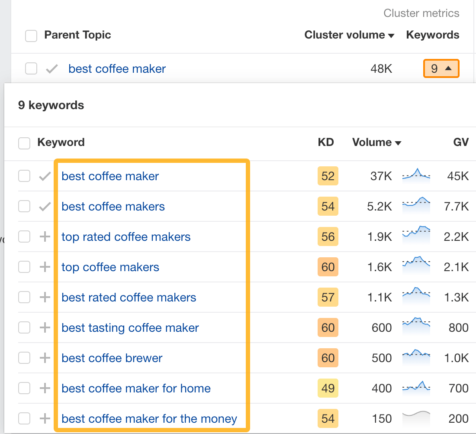Image resolution: width=476 pixels, height=434 pixels.
Task: Open the best coffee maker for the money keyword
Action: tap(149, 418)
